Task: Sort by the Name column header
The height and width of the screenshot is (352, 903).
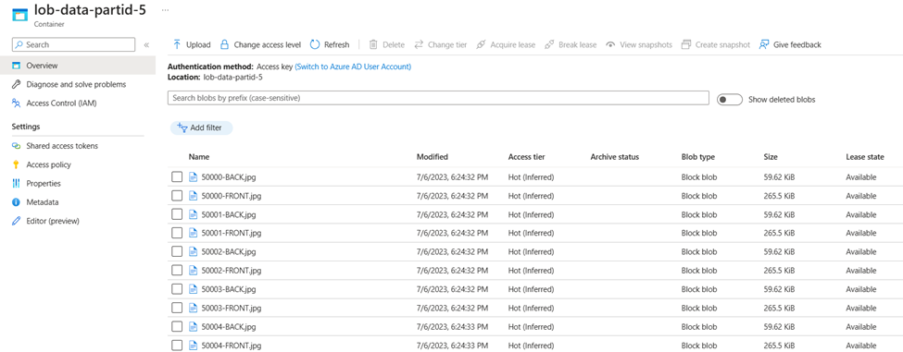Action: (199, 157)
